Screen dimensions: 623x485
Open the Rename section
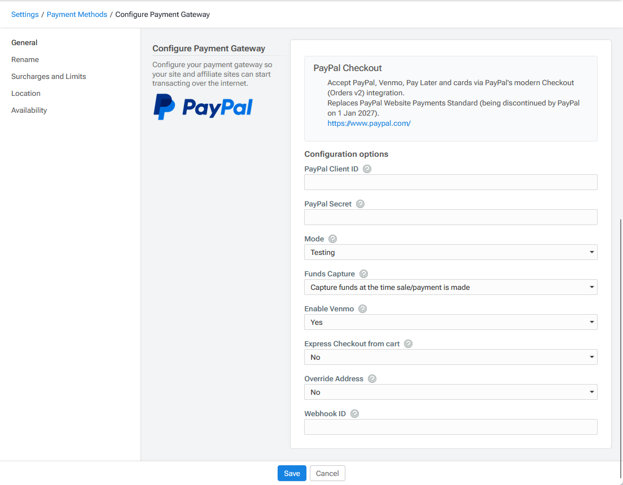tap(25, 60)
